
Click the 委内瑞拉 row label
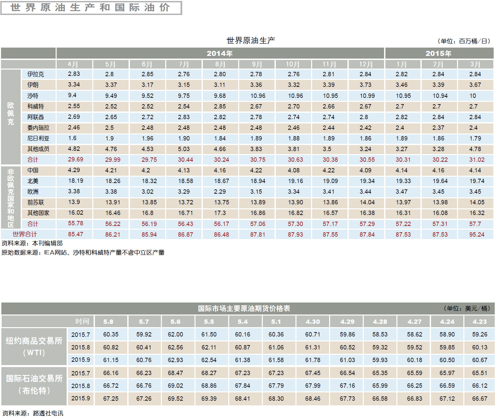tap(38, 128)
